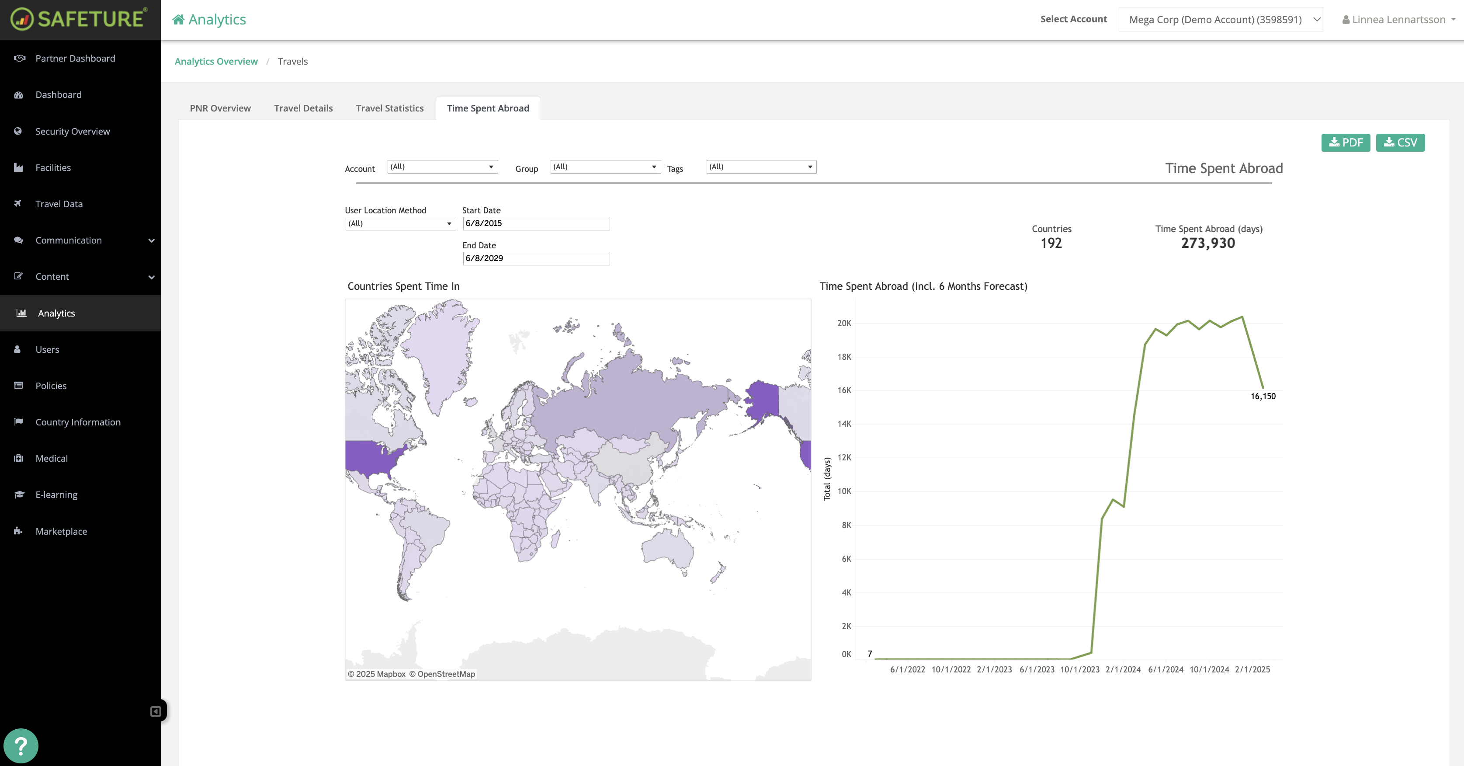Open Travel Data via the airplane icon
Image resolution: width=1464 pixels, height=766 pixels.
[x=19, y=204]
